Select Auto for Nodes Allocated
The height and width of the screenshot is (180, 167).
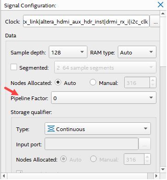coord(58,82)
